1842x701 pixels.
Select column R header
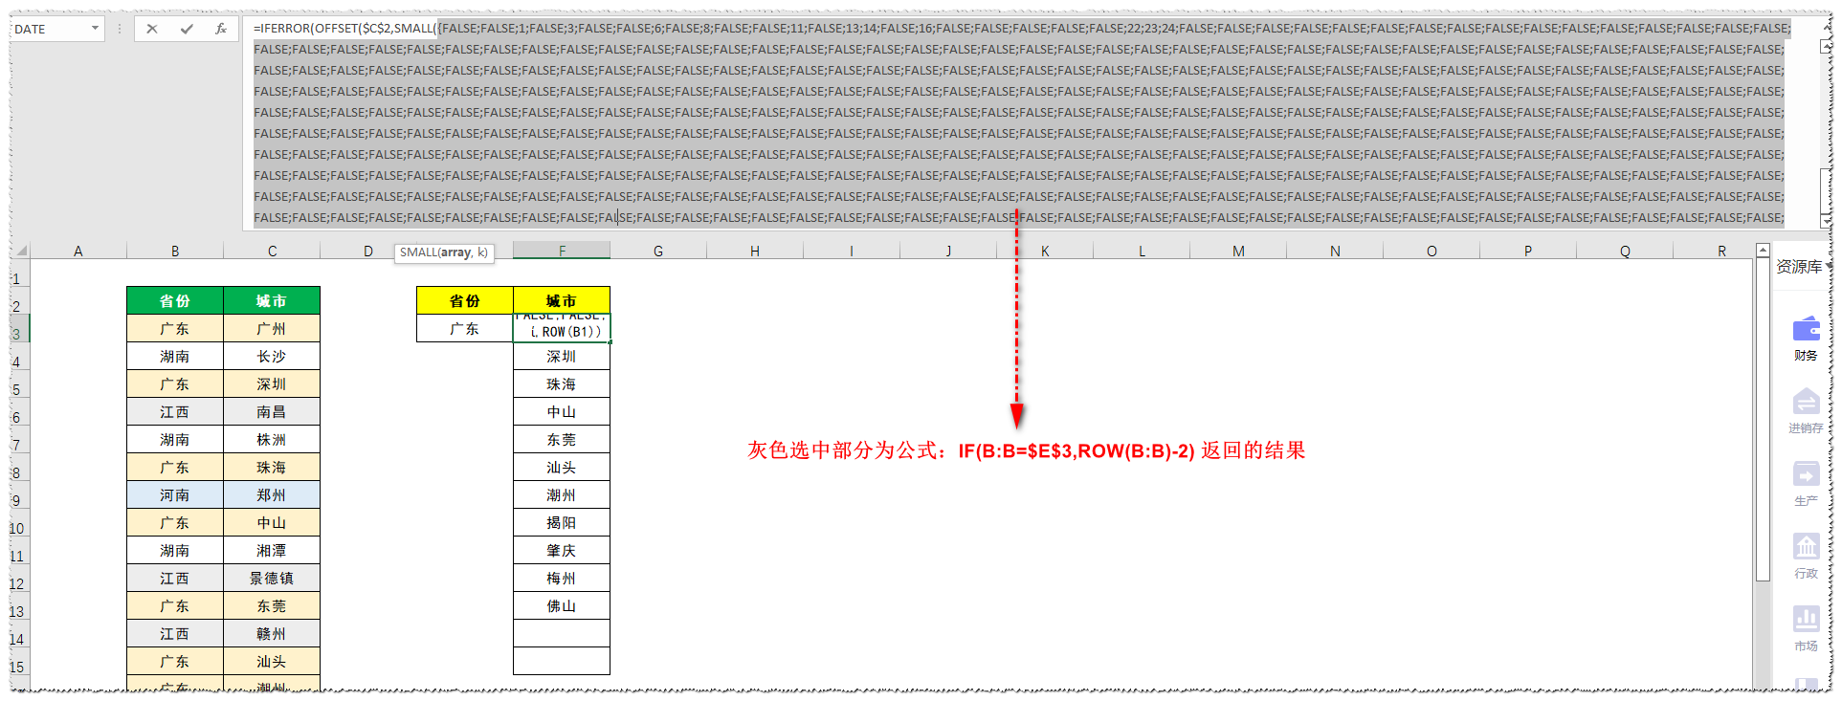point(1721,251)
